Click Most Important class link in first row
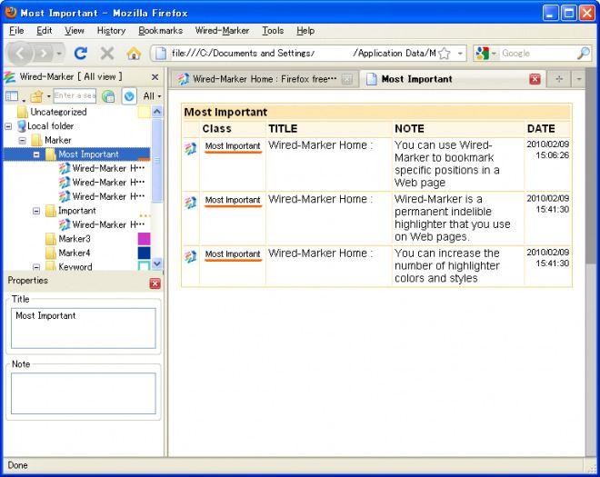Screen dimensions: 600x477 (x=232, y=145)
